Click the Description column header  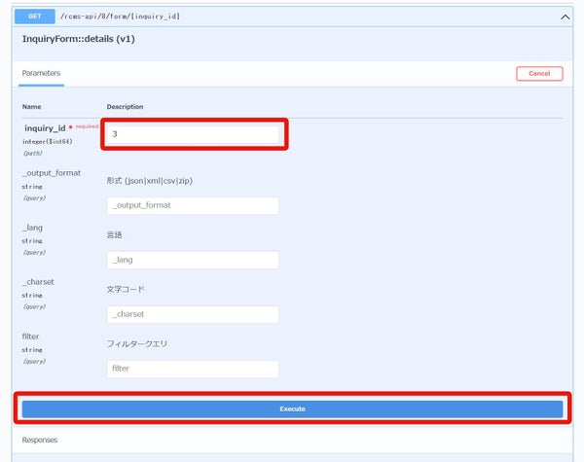pos(126,106)
